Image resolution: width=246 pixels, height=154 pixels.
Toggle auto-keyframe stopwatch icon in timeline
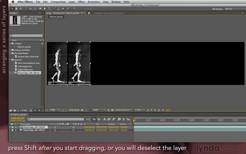point(124,119)
